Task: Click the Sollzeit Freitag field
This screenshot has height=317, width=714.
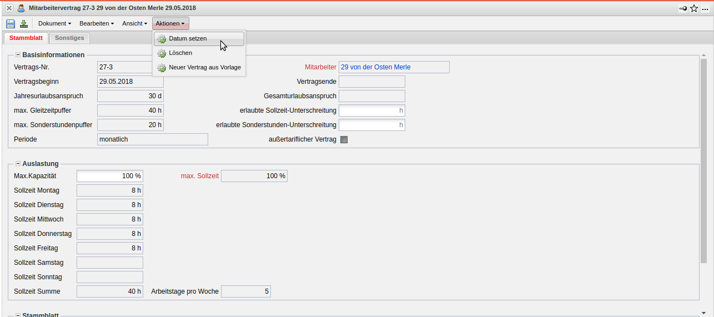Action: (x=110, y=248)
